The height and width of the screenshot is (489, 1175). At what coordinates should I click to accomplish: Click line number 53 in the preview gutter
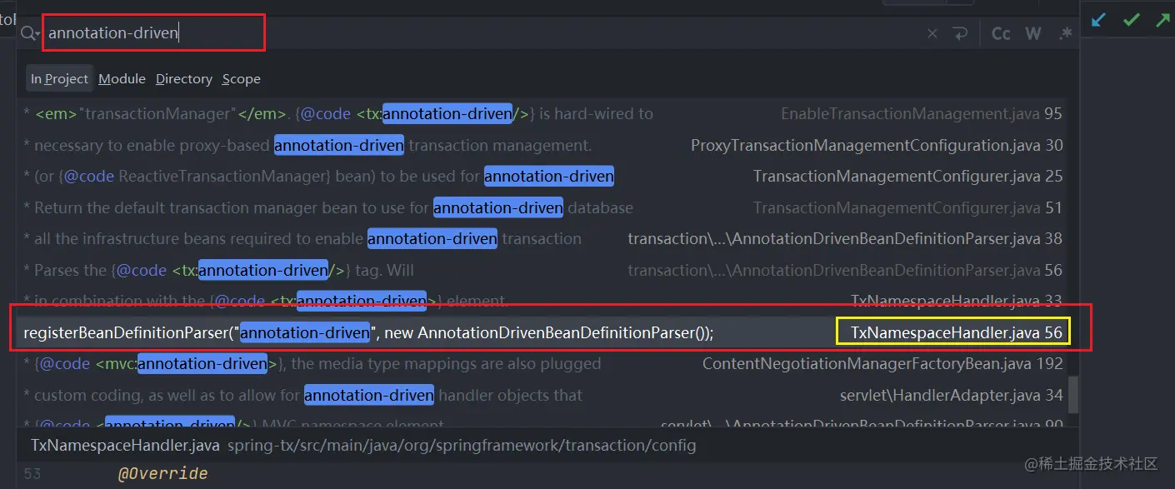(x=32, y=473)
